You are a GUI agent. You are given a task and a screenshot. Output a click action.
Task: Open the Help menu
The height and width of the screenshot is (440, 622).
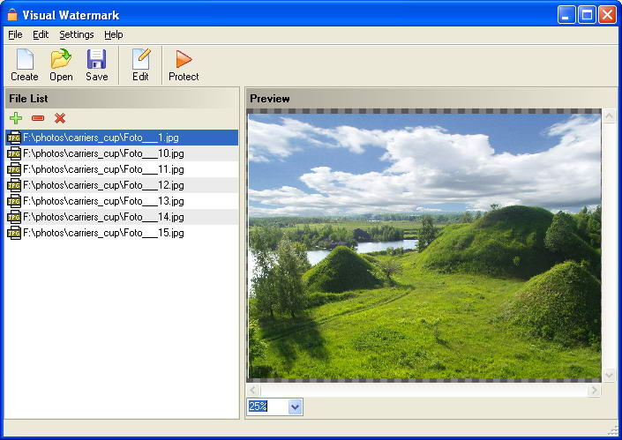click(114, 35)
